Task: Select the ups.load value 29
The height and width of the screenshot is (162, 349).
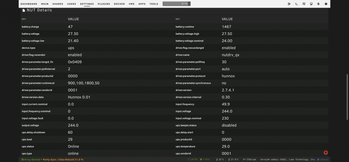Action: pyautogui.click(x=70, y=140)
